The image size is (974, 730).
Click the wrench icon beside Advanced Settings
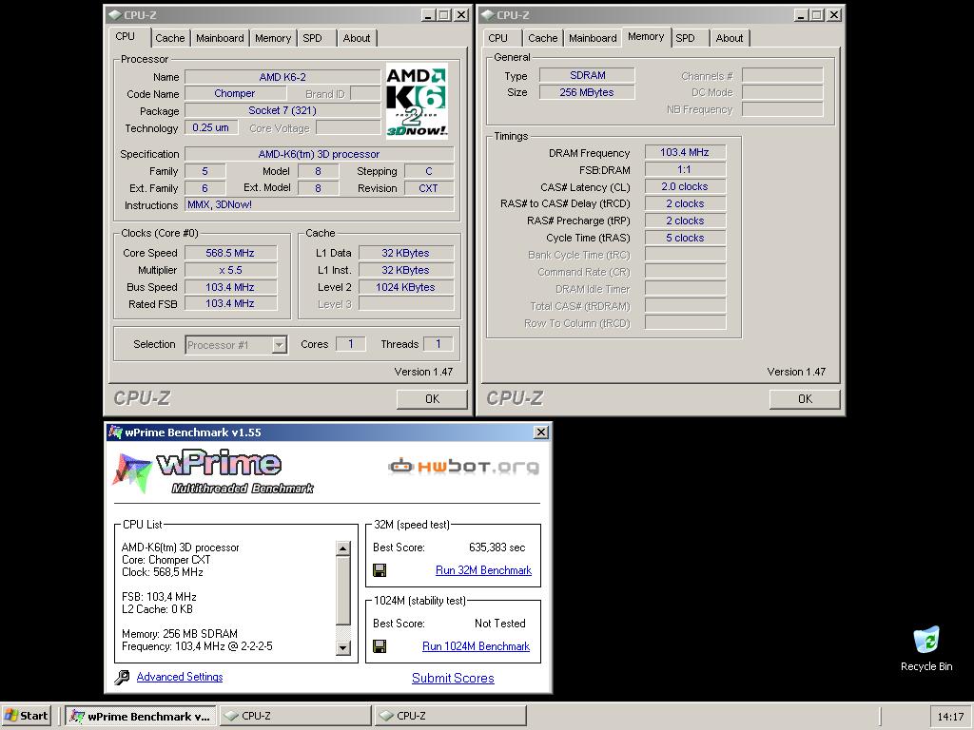pyautogui.click(x=122, y=677)
